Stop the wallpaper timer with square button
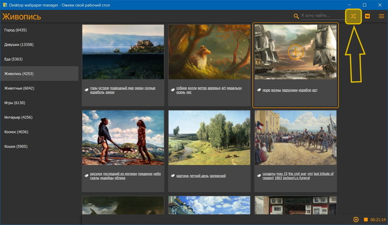Screen dimensions: 388x225 click(365, 219)
